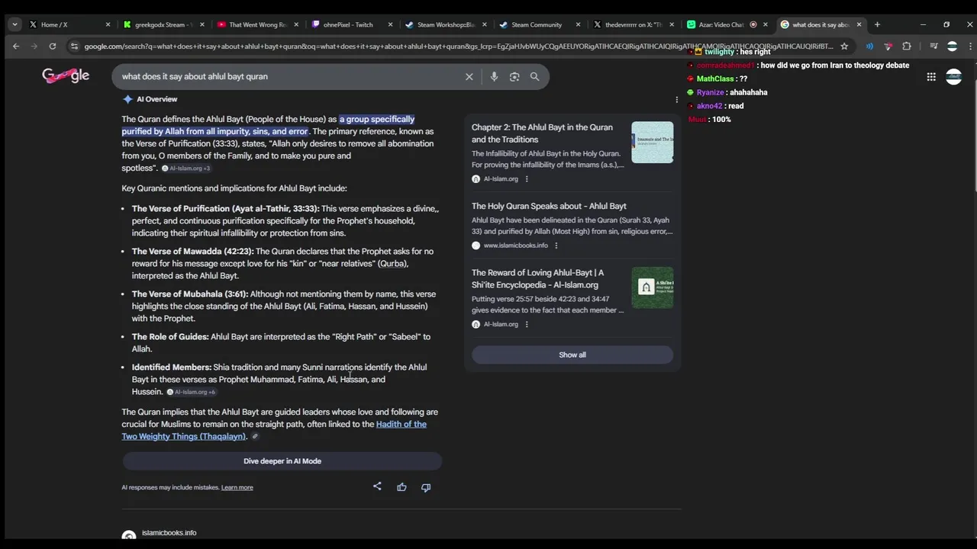Open the Al-Islam.org +6 source chip

(191, 392)
